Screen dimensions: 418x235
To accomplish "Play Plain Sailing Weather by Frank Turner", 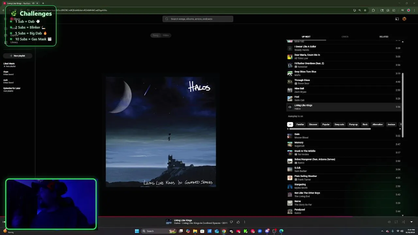I will pyautogui.click(x=344, y=178).
